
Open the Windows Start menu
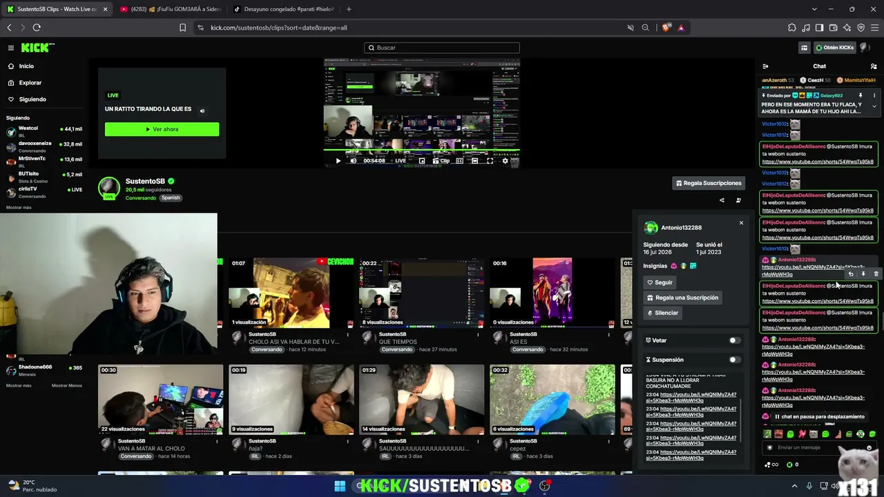click(340, 486)
